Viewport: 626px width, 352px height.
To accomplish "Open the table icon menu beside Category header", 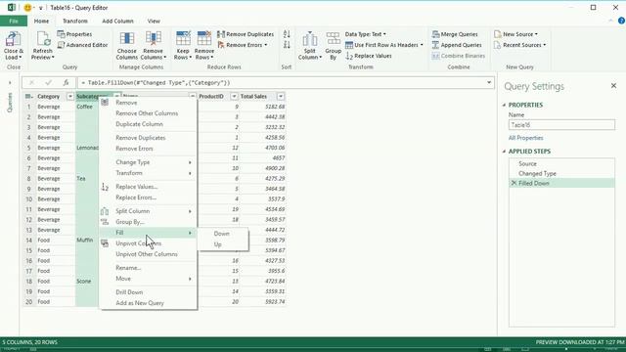I will [x=28, y=97].
